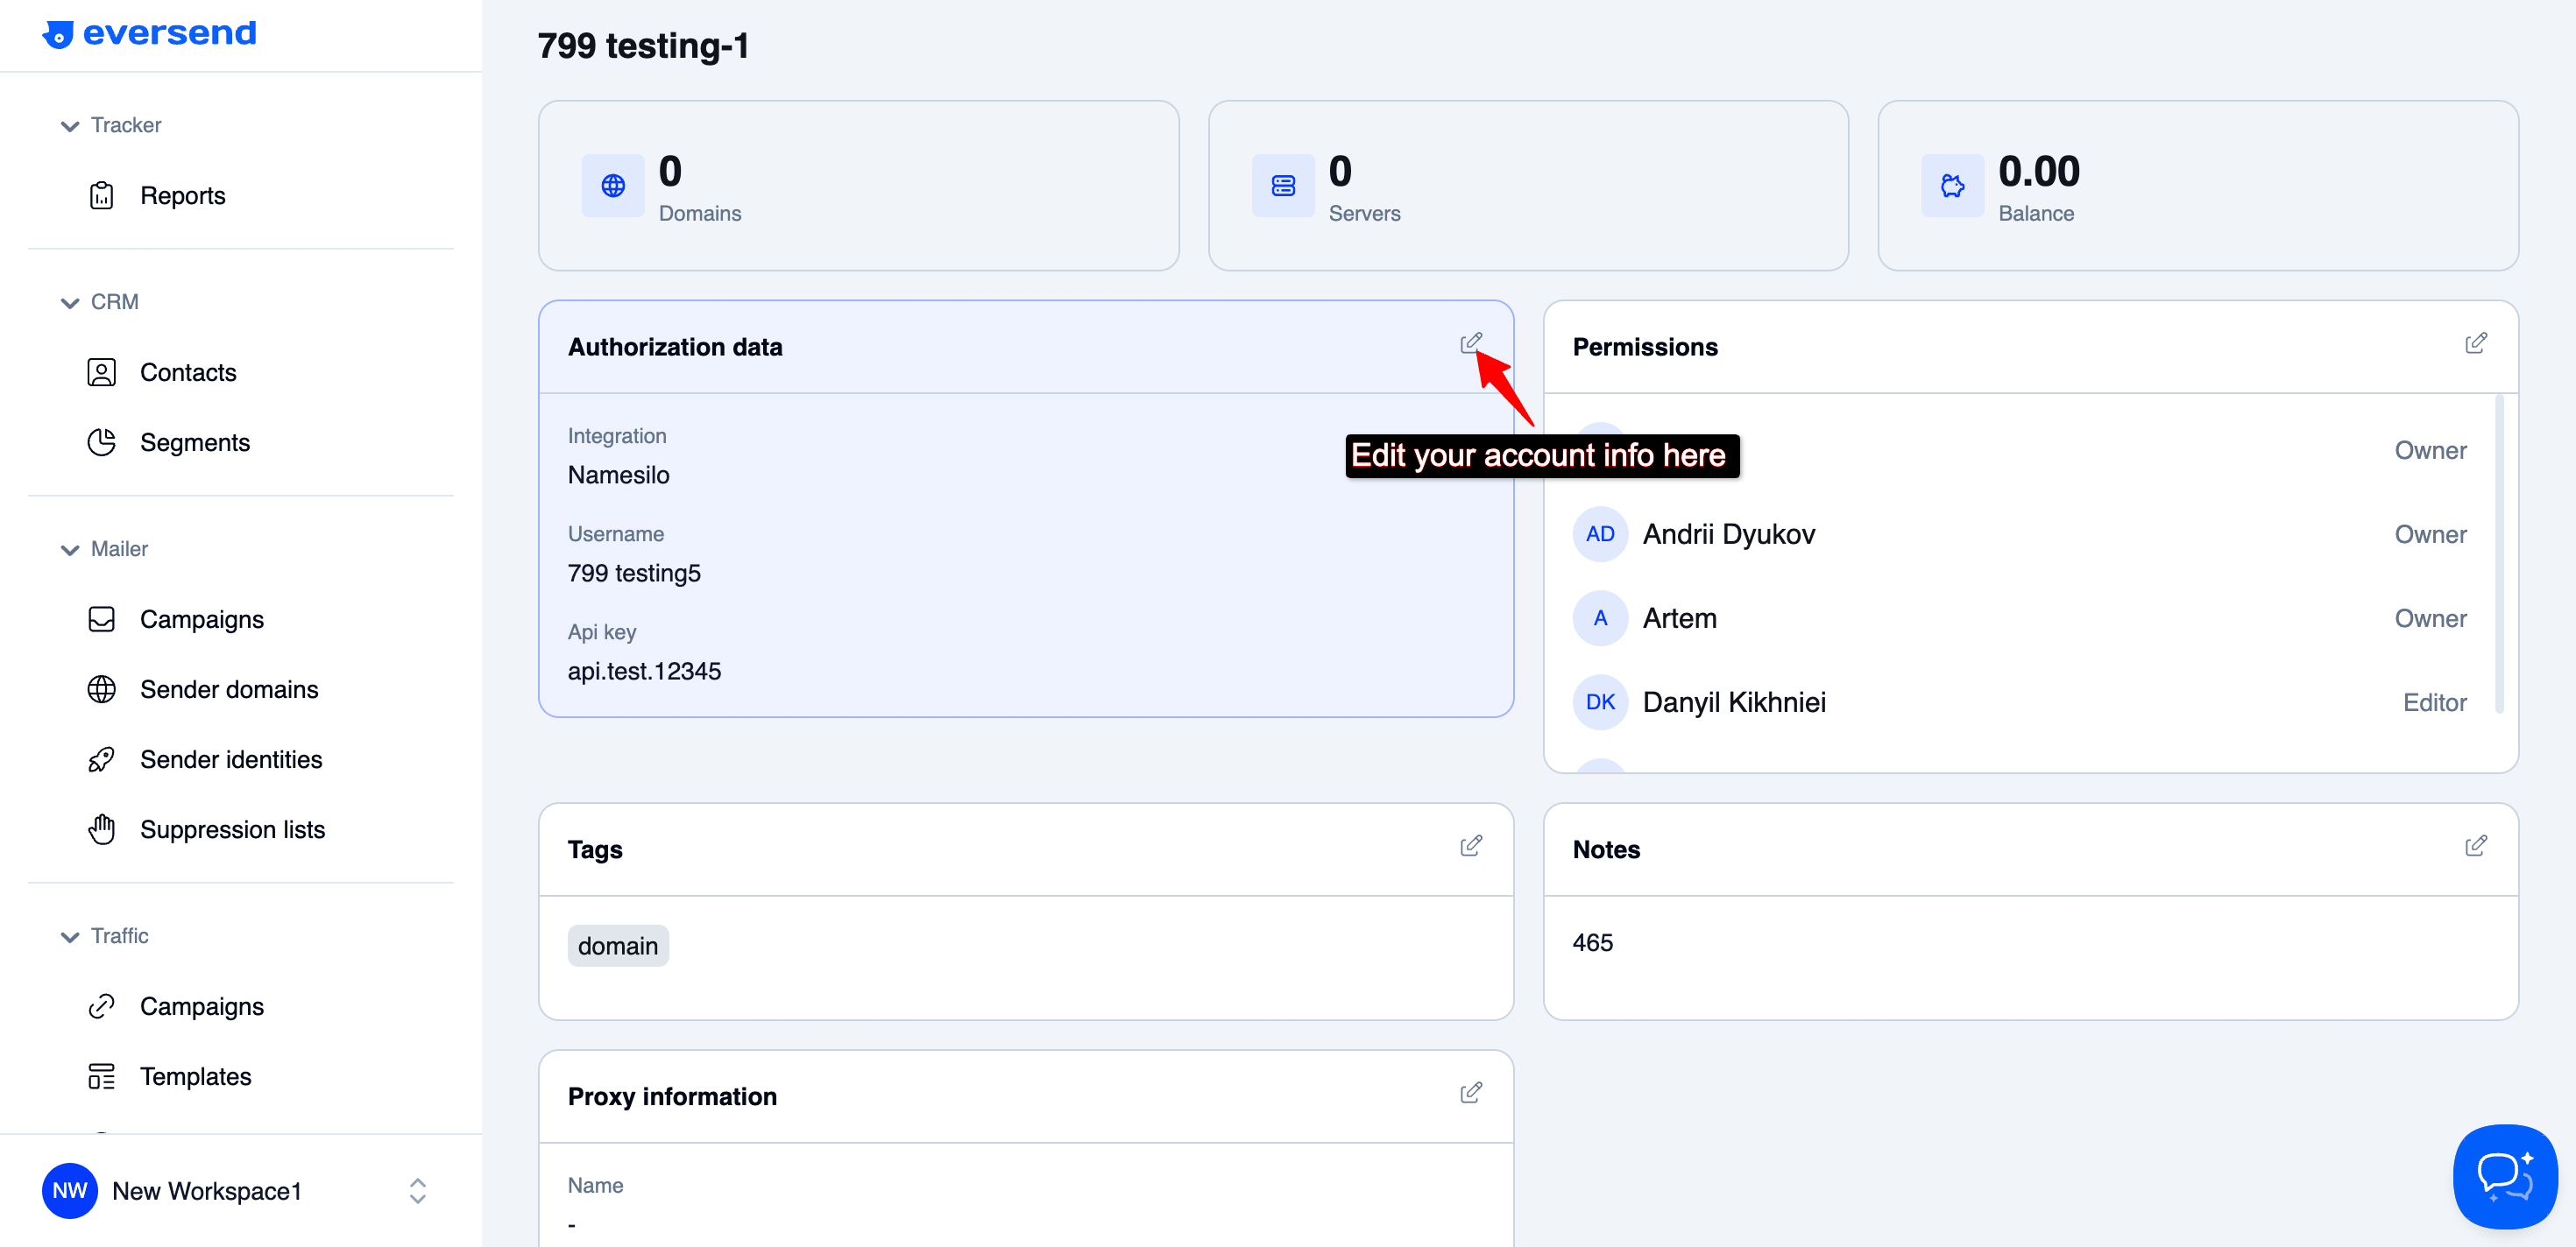Select Artem in Permissions
2576x1247 pixels.
point(1680,618)
